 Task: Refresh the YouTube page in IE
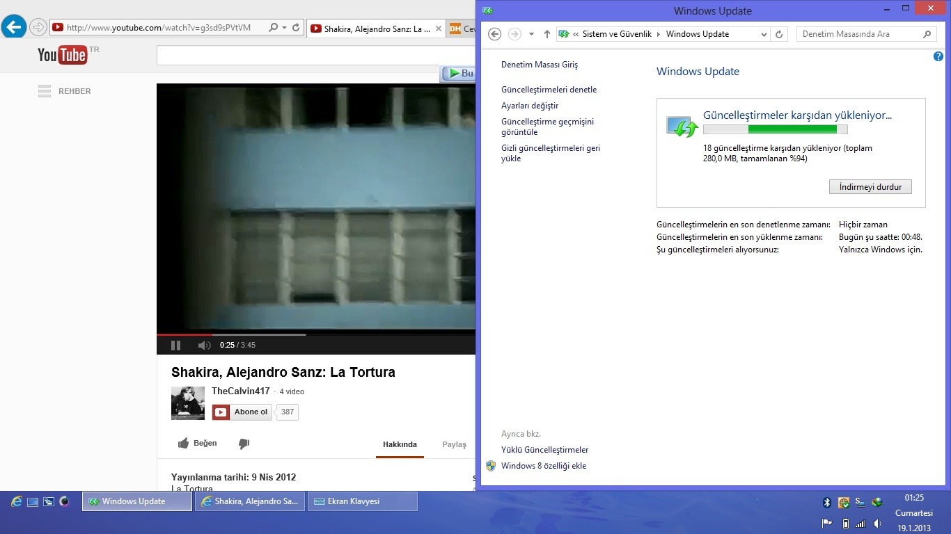tap(296, 28)
